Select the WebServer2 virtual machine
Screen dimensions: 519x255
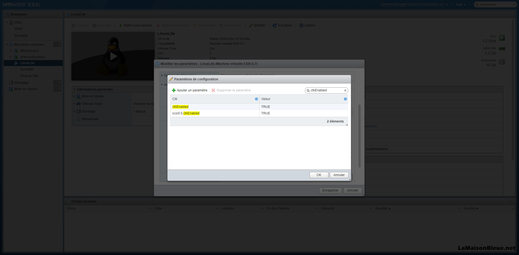click(29, 51)
